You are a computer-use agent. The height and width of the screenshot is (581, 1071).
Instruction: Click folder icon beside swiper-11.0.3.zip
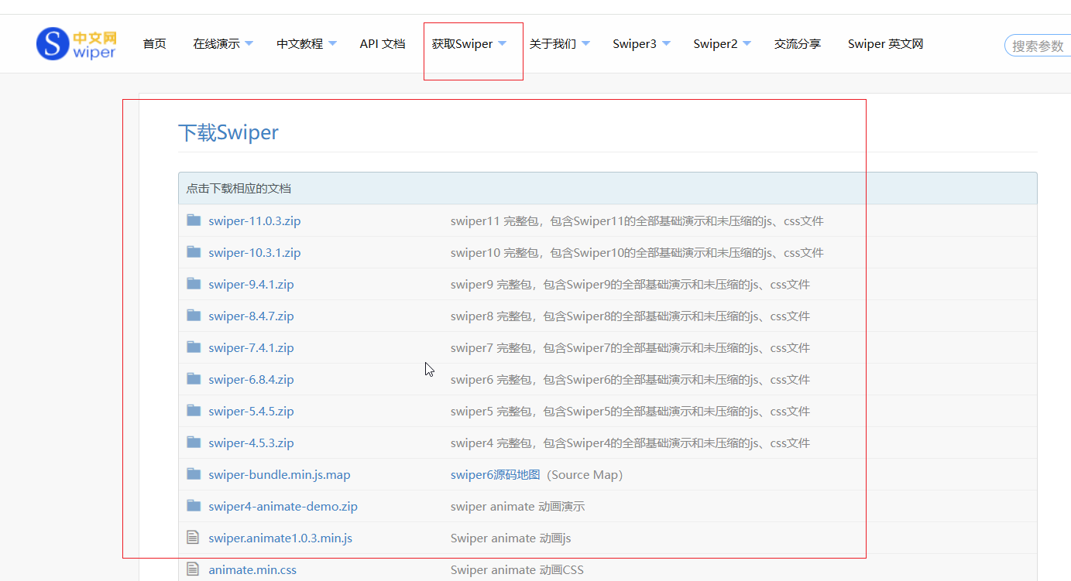click(x=194, y=220)
